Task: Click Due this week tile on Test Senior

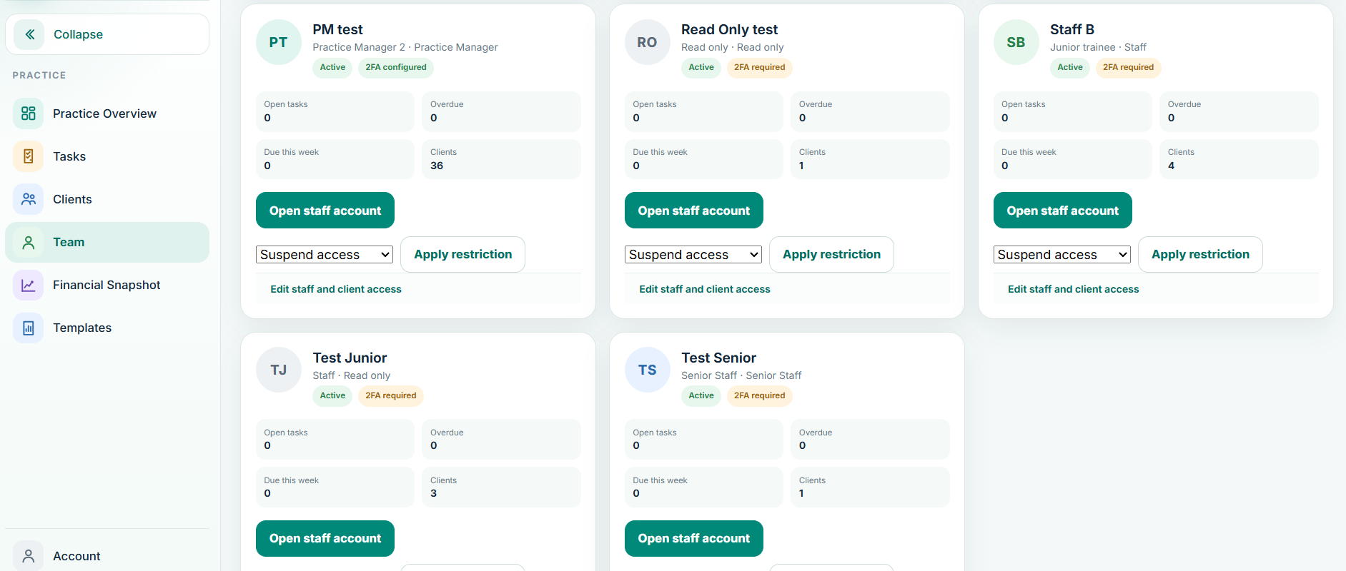Action: 704,487
